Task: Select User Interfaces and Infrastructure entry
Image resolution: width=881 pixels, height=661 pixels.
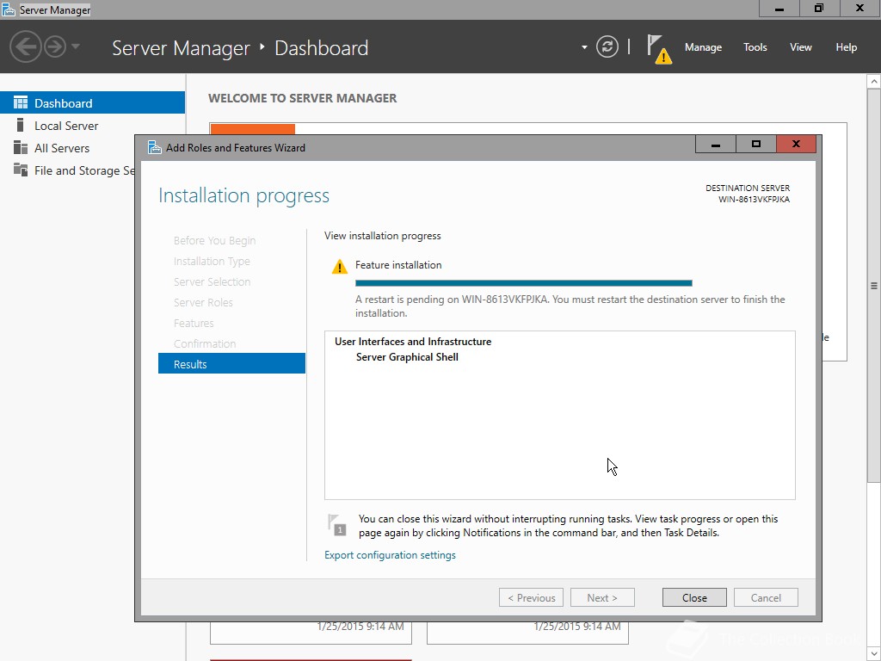Action: click(413, 341)
